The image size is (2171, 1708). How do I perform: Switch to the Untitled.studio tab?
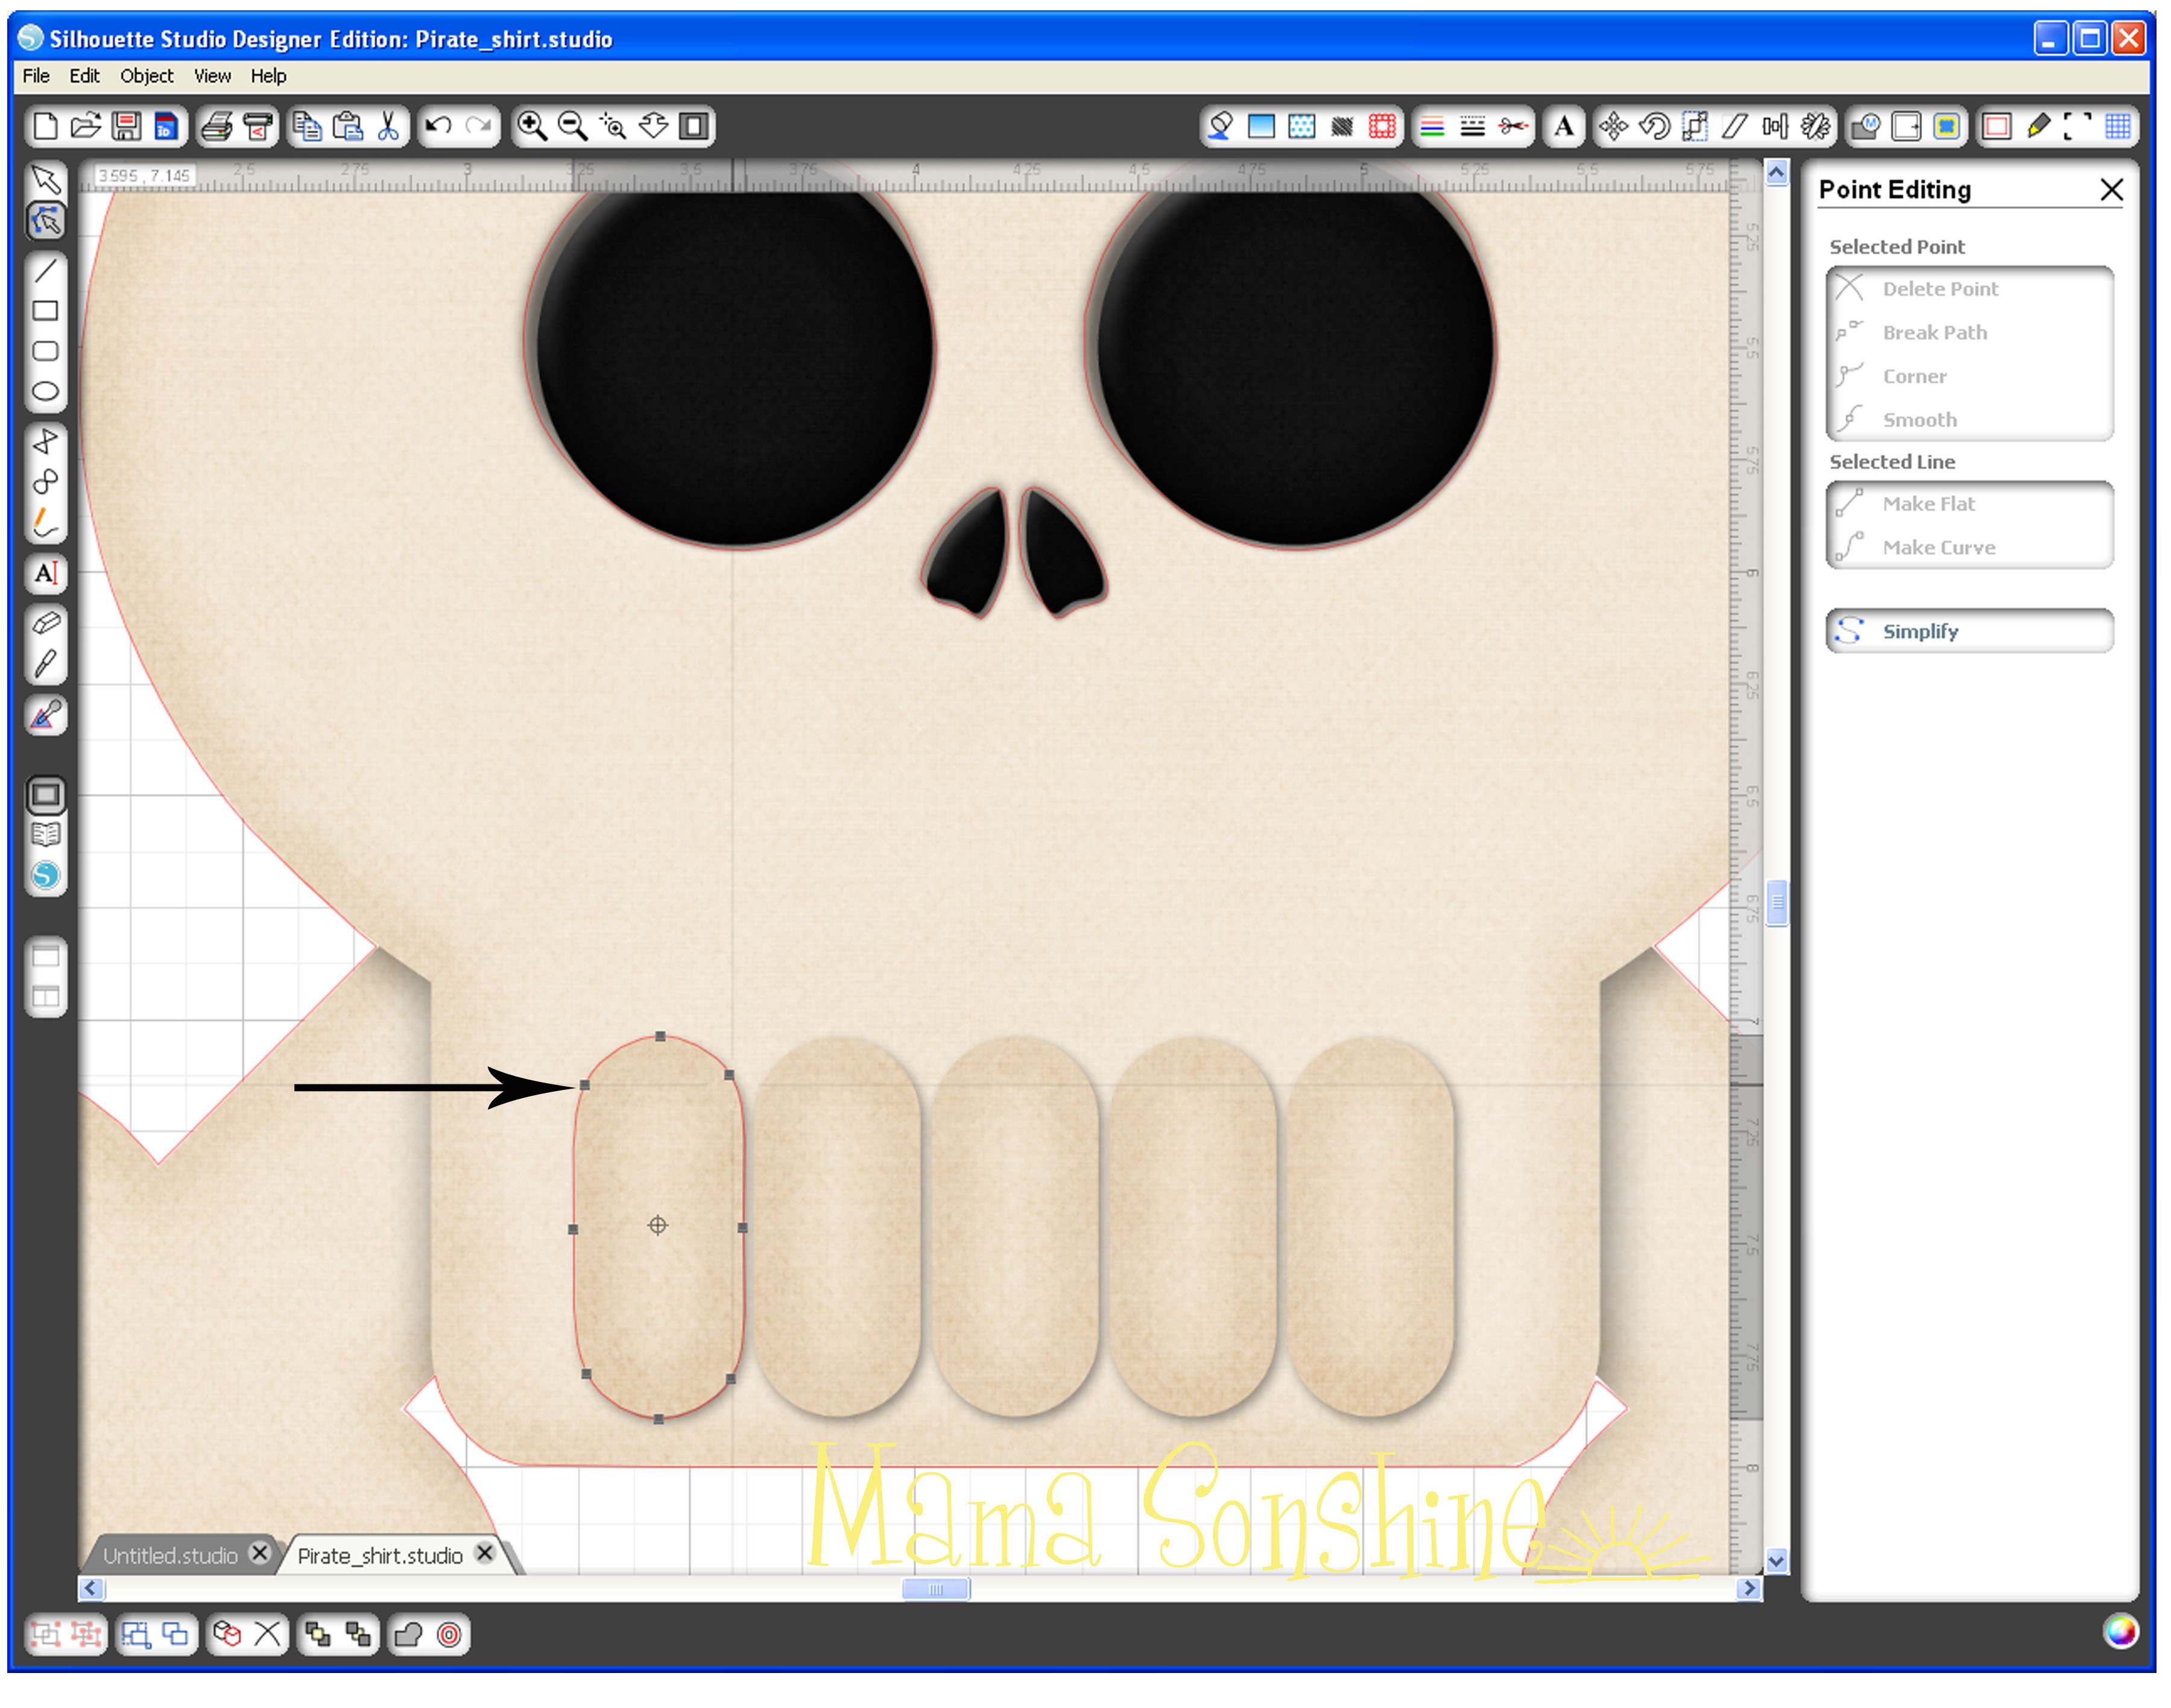click(170, 1556)
